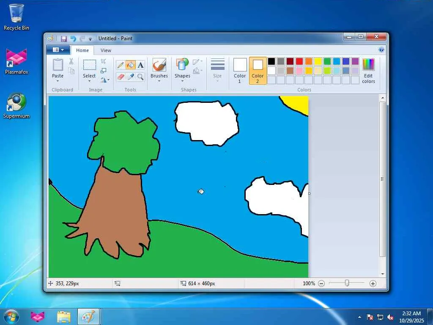The height and width of the screenshot is (325, 433).
Task: Select the Color picker eyedropper tool
Action: (x=130, y=77)
